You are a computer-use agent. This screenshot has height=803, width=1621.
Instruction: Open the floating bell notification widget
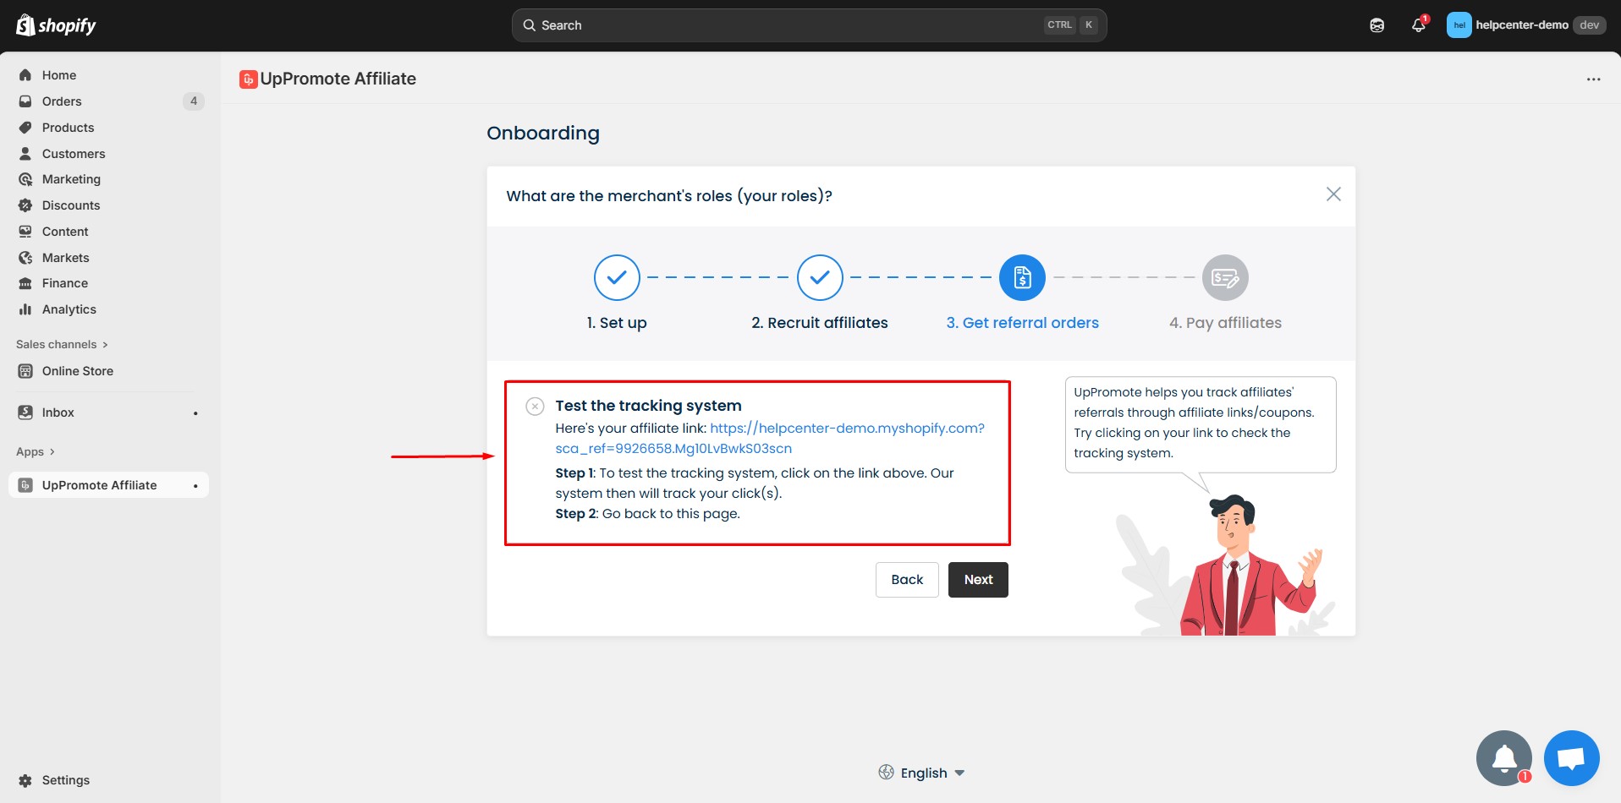1504,758
